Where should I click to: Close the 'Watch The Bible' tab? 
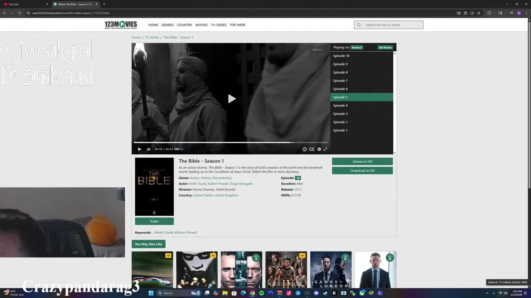pos(96,4)
